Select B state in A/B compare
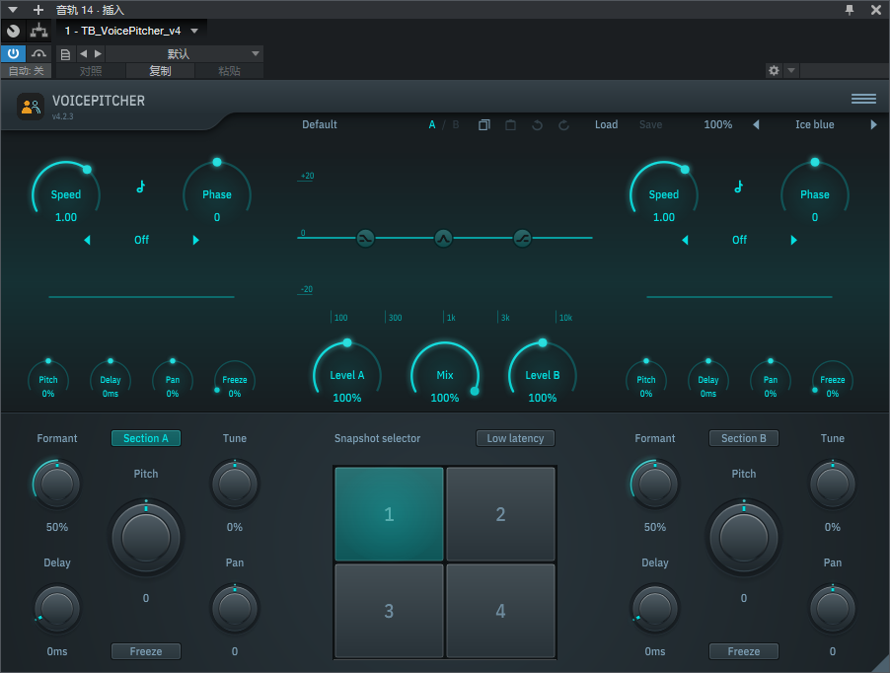 455,125
